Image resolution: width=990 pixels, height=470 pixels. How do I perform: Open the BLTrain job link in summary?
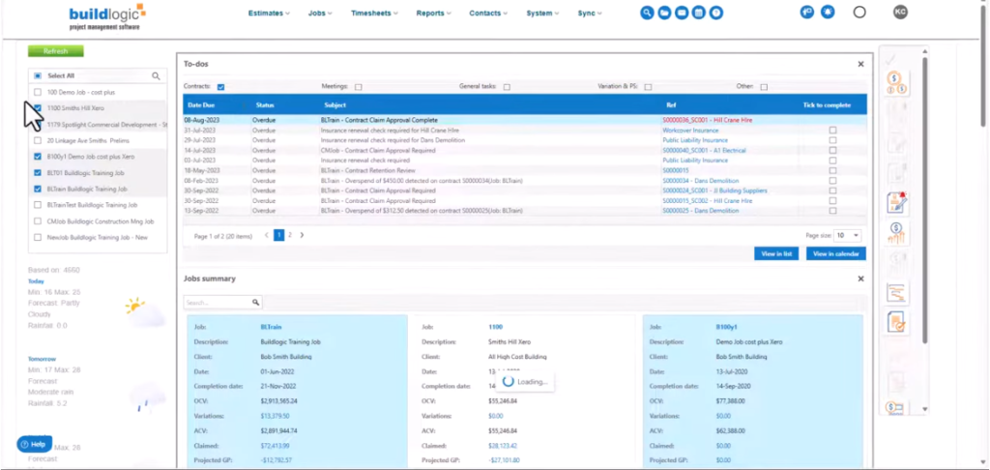(x=271, y=327)
